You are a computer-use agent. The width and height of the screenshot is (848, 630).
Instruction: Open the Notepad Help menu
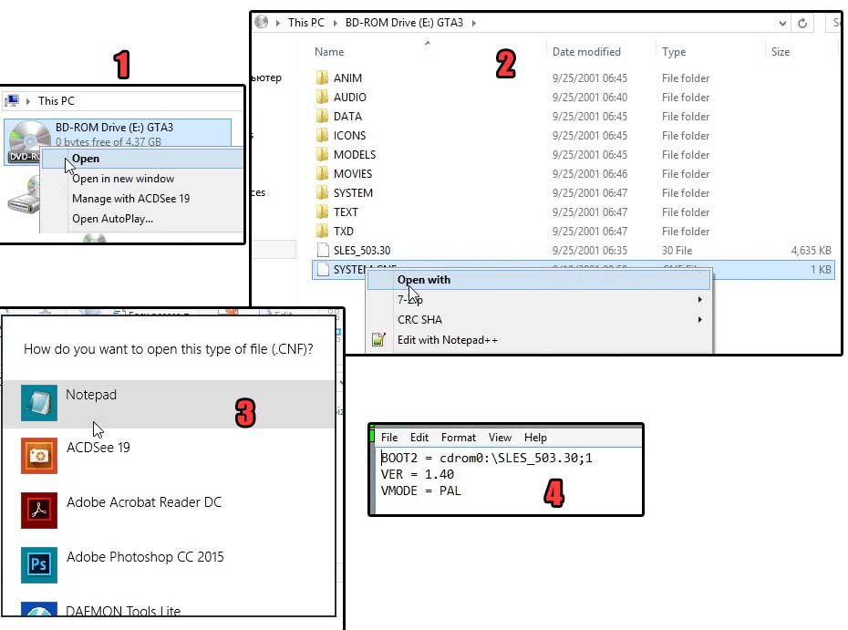pos(535,437)
